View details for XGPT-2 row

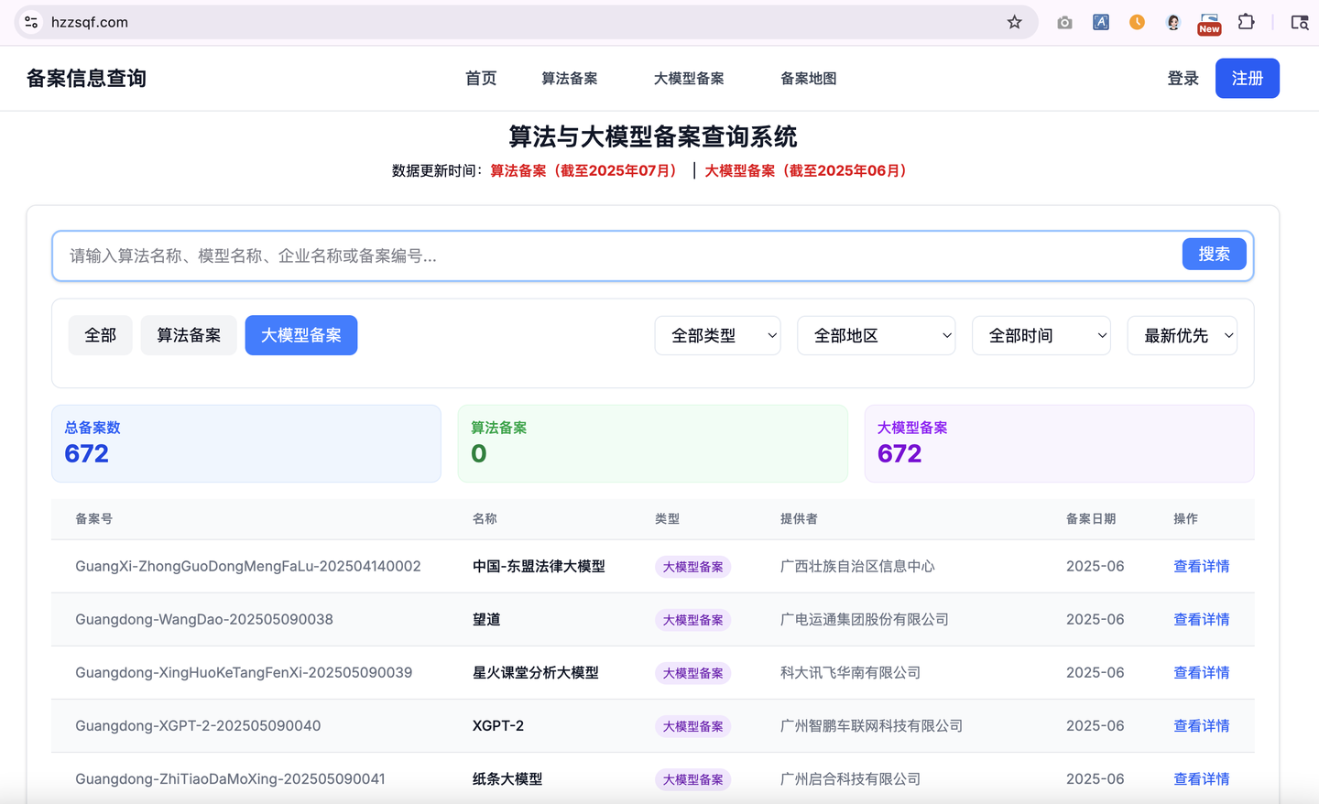[1201, 725]
